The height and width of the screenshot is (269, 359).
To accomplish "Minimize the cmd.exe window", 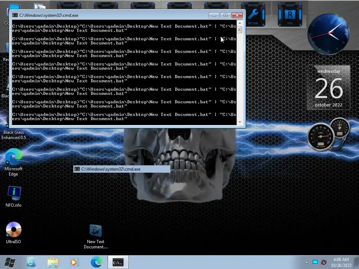I will (214, 15).
